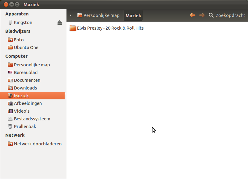Open Zoekopdracht search
248x179 pixels.
227,15
